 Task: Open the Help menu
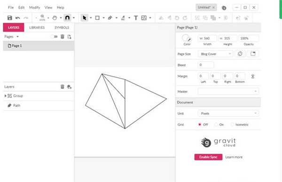click(61, 8)
